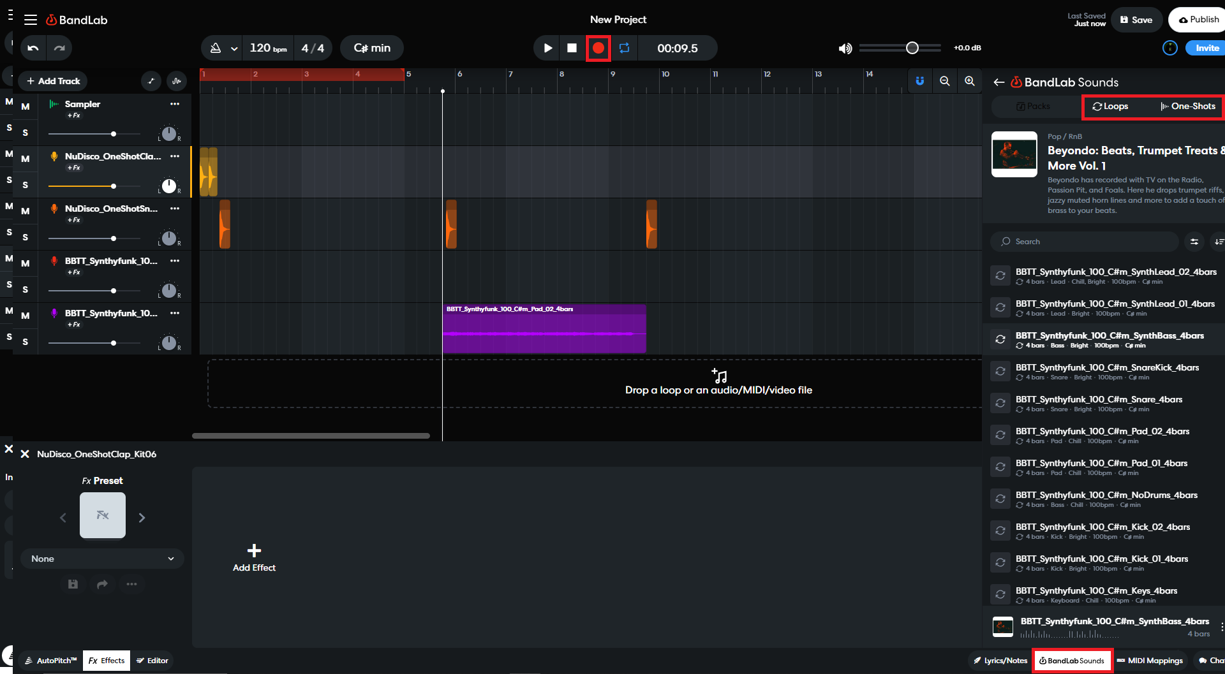Screen dimensions: 1225x674
Task: Stop playback with the Stop button
Action: pyautogui.click(x=572, y=48)
